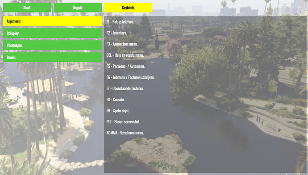Click the 'F8 - Console.' keybind text
The image size is (308, 175).
(x=116, y=100)
